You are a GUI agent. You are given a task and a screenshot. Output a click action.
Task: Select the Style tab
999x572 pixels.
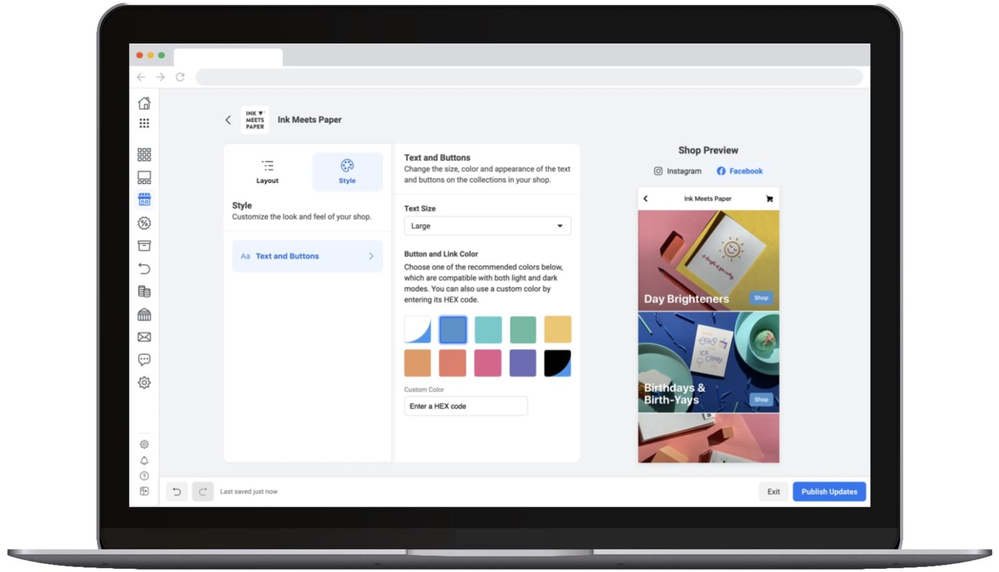click(x=347, y=172)
